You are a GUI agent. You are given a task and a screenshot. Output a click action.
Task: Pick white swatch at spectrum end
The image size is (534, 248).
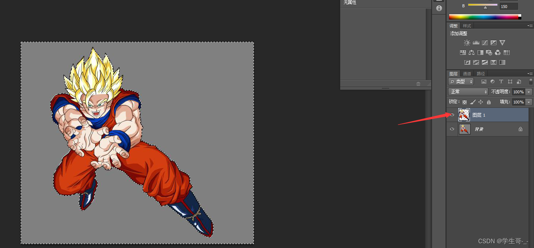click(520, 16)
